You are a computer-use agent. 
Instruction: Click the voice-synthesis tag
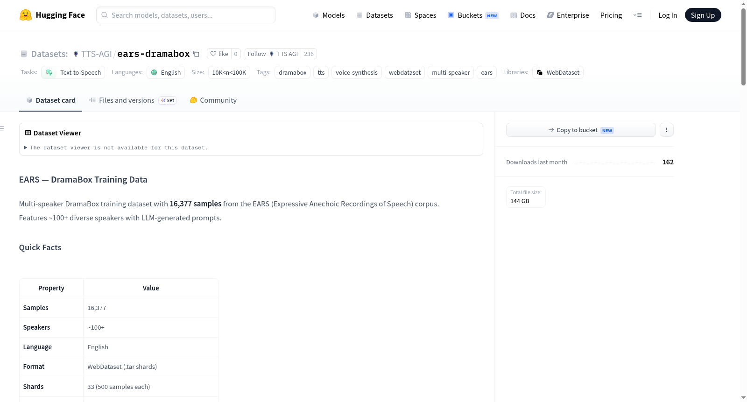click(x=357, y=73)
